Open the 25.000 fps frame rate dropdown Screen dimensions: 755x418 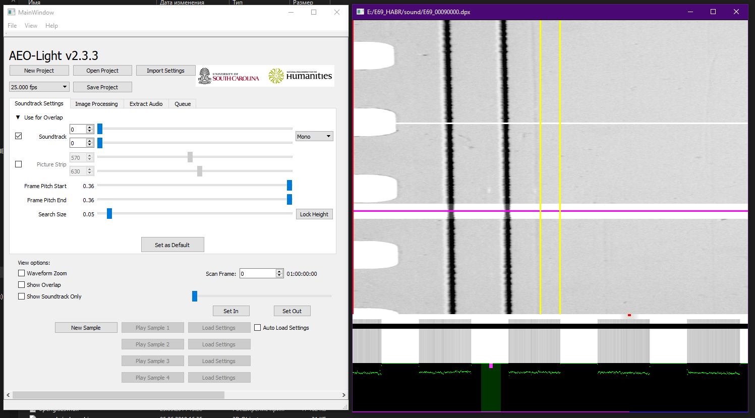[39, 87]
